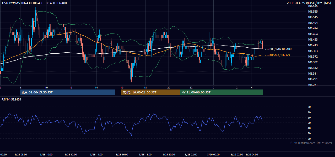Click the 3/25 10:00 bottom time label
Screen dimensions: 335x157
point(46,154)
